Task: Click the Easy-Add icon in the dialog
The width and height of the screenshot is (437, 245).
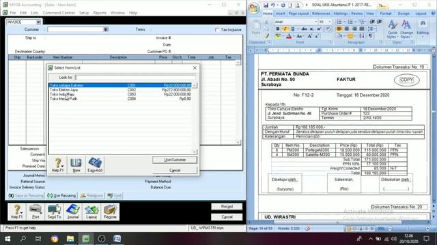Action: click(95, 165)
